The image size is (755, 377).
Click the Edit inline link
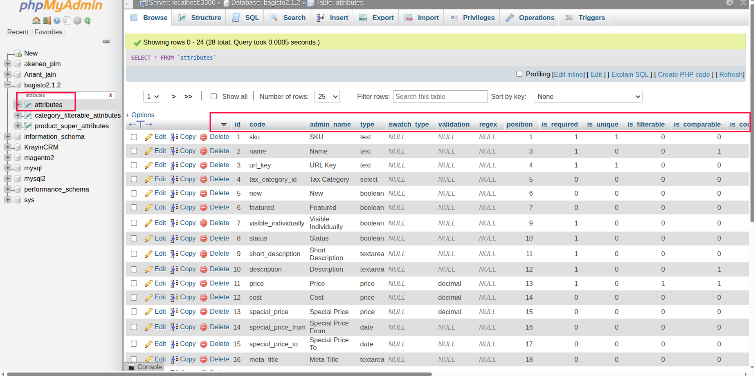coord(568,74)
